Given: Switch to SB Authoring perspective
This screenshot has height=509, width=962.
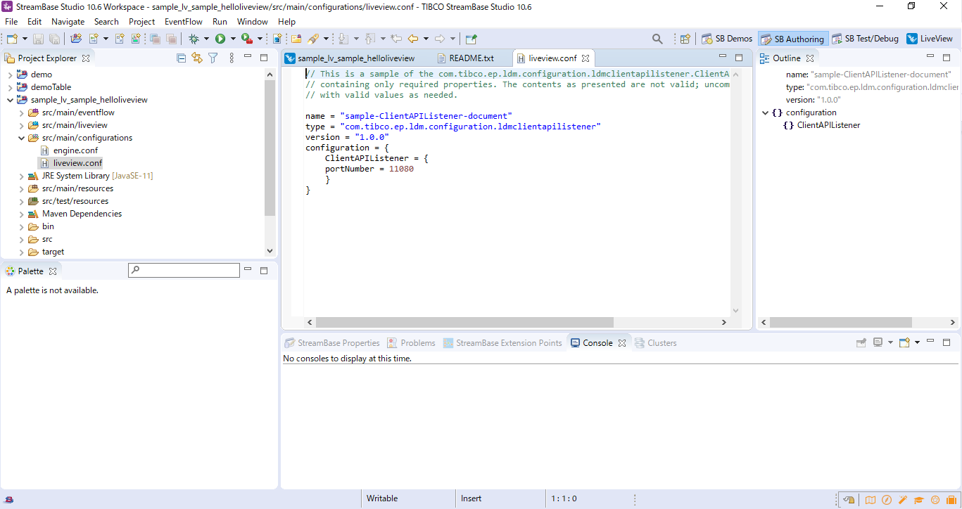Looking at the screenshot, I should [x=792, y=39].
